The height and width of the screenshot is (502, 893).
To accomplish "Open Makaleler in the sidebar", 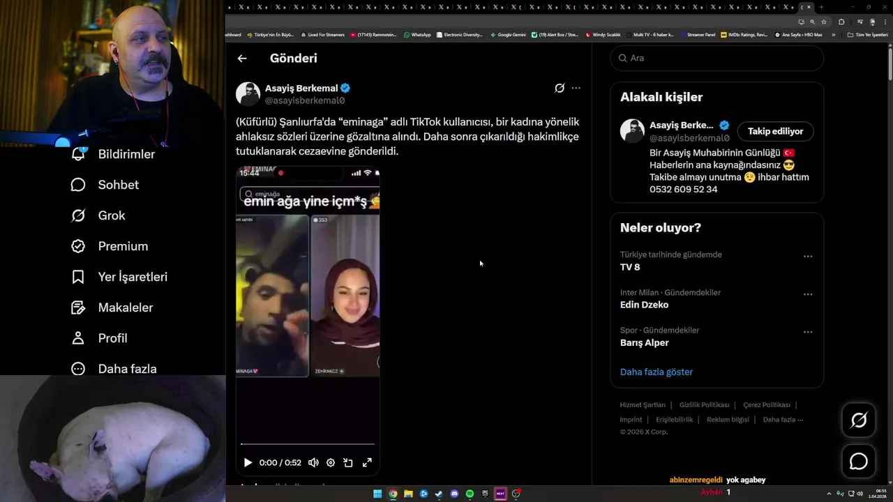I will [112, 307].
